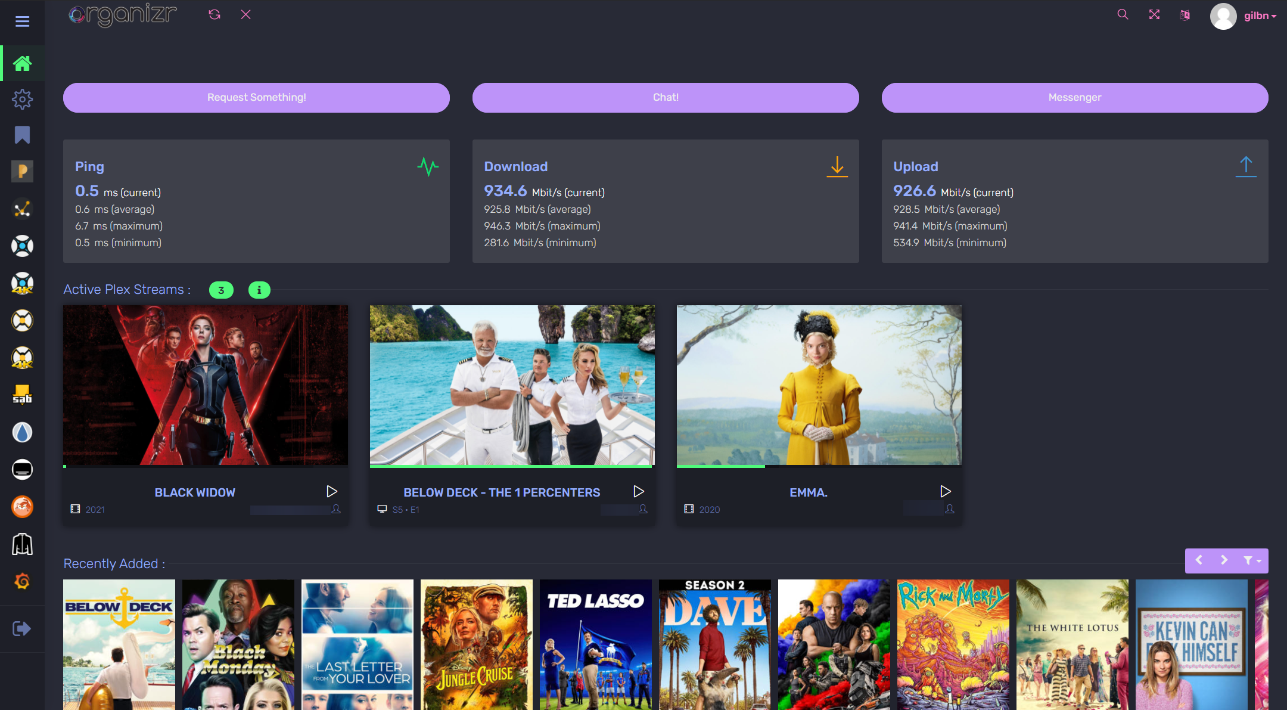
Task: Open the Black Monday poster
Action: pos(238,644)
